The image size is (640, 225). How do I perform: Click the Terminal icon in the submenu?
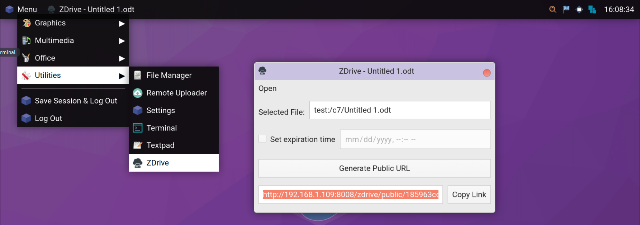138,128
